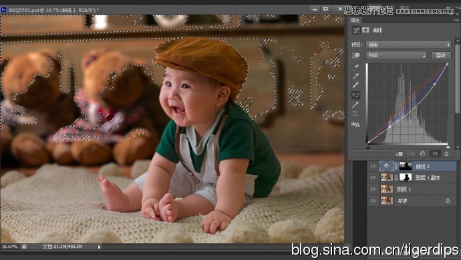Select the 背景 layer name
The width and height of the screenshot is (461, 260).
pos(402,201)
